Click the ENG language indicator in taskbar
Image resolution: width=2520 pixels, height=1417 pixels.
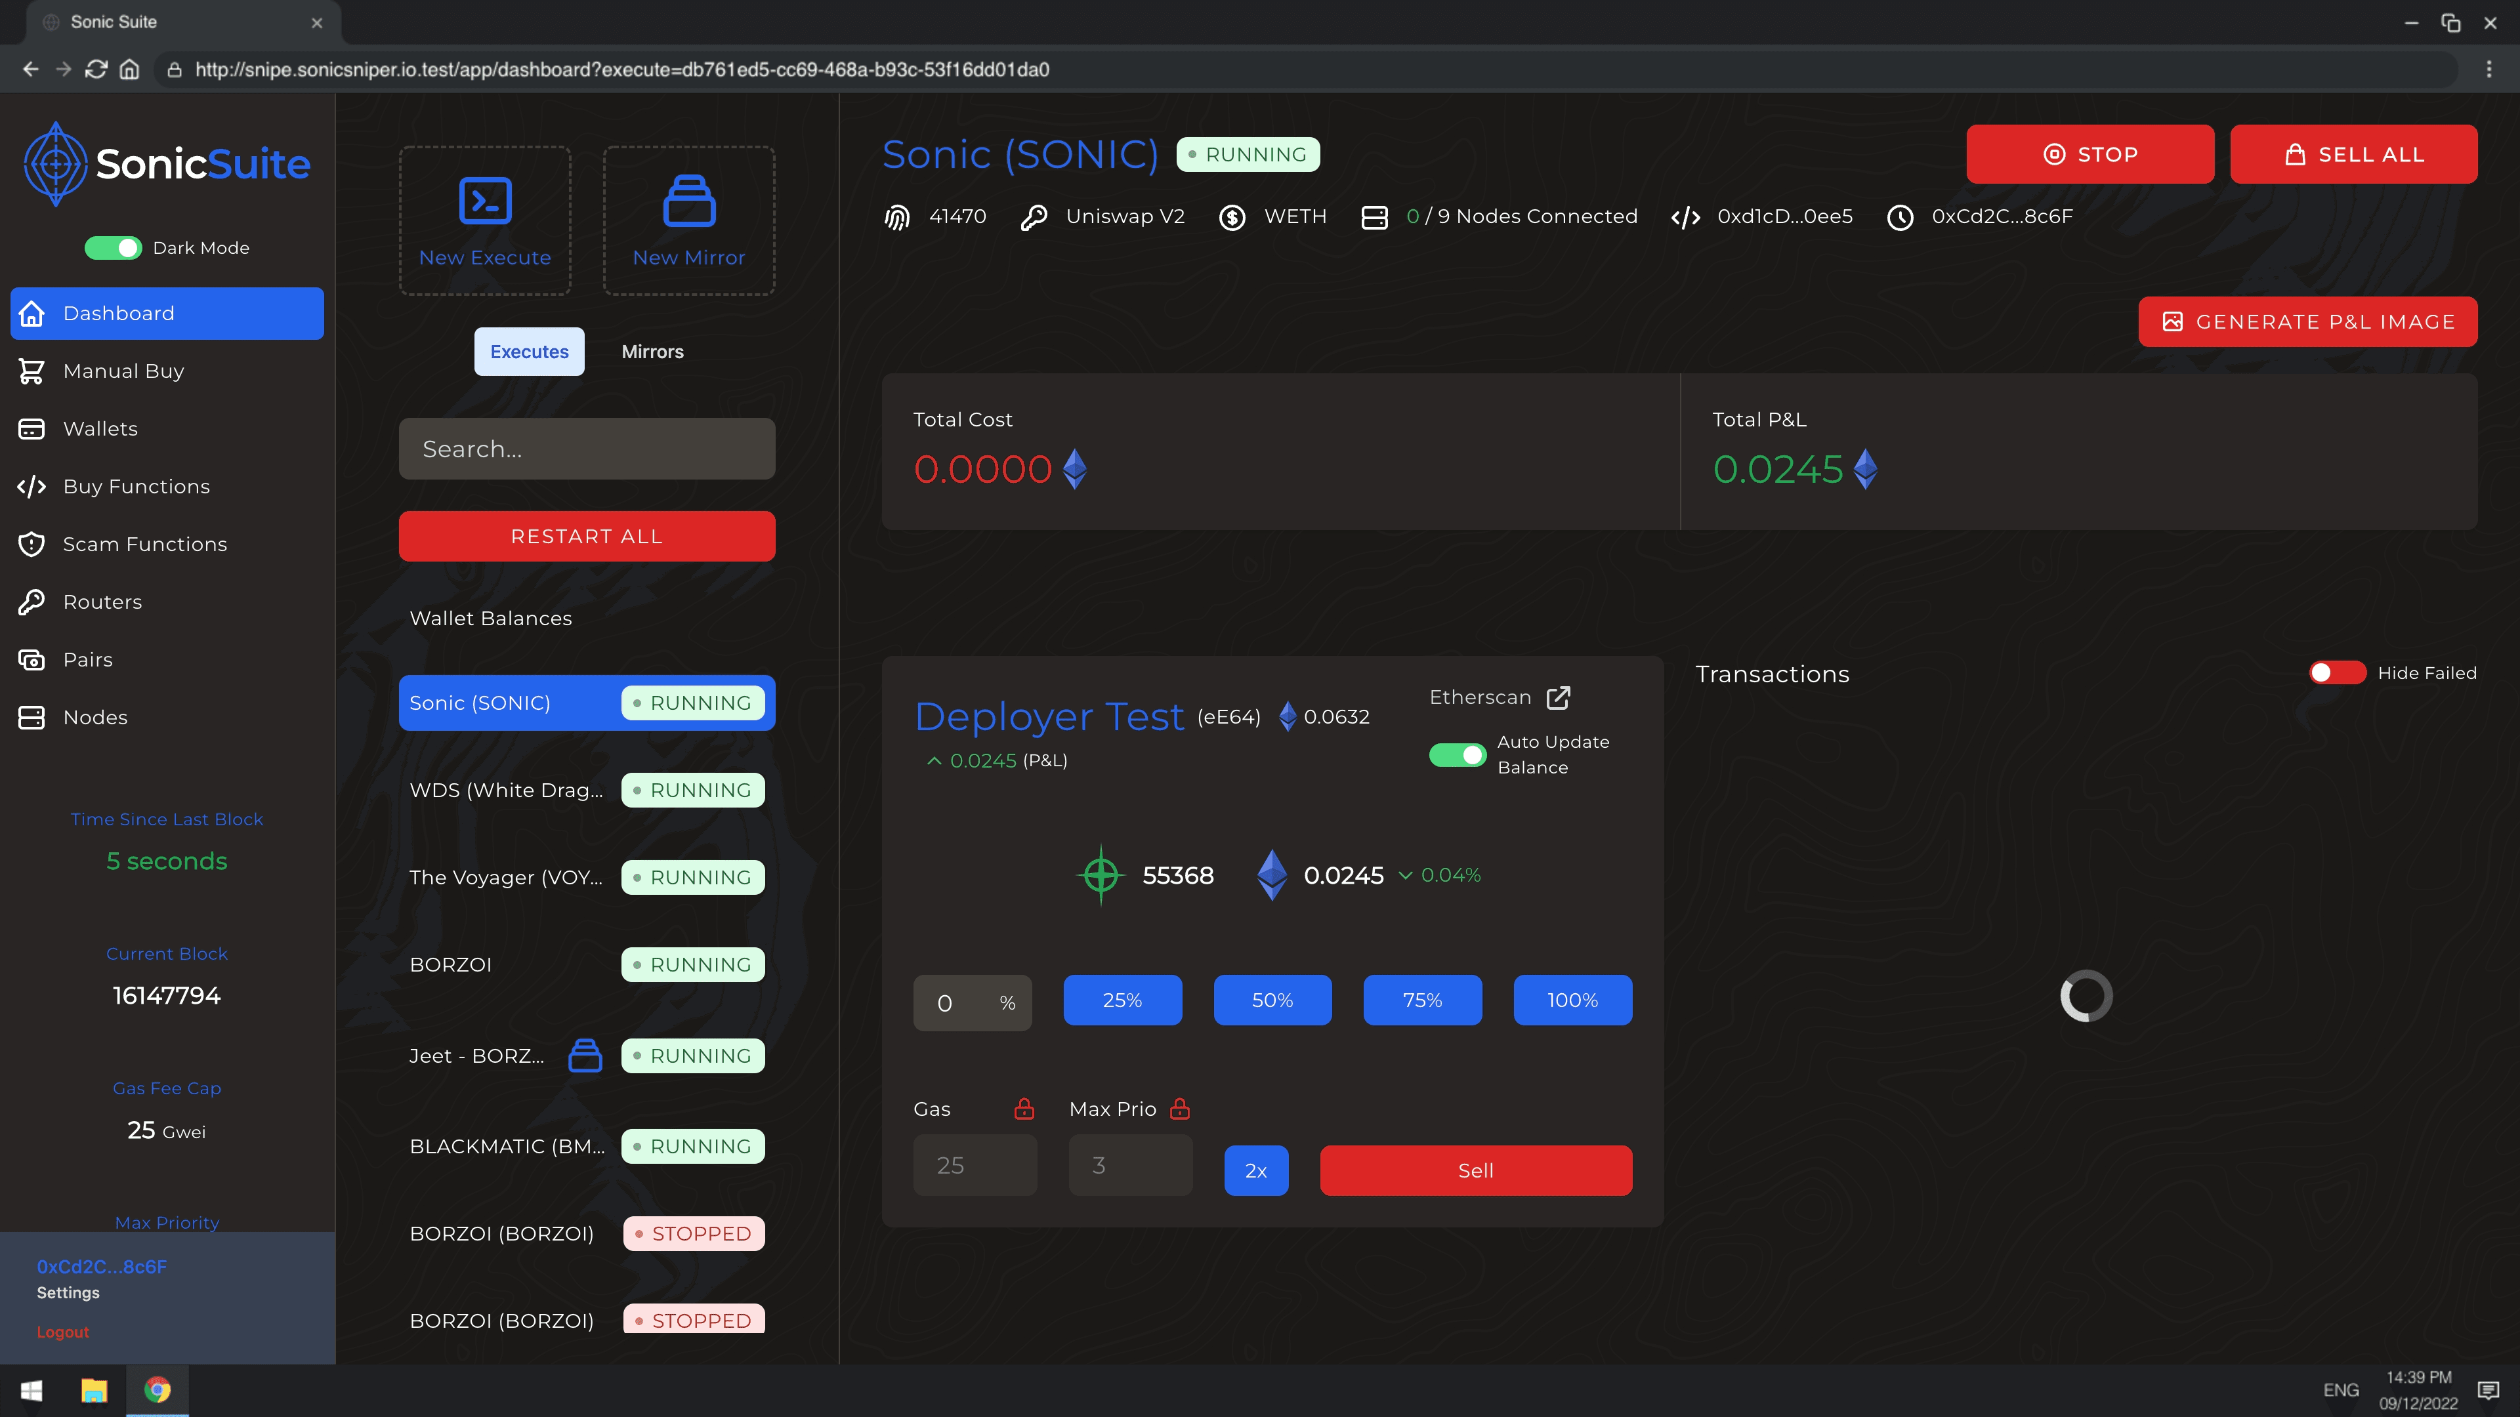(2341, 1389)
